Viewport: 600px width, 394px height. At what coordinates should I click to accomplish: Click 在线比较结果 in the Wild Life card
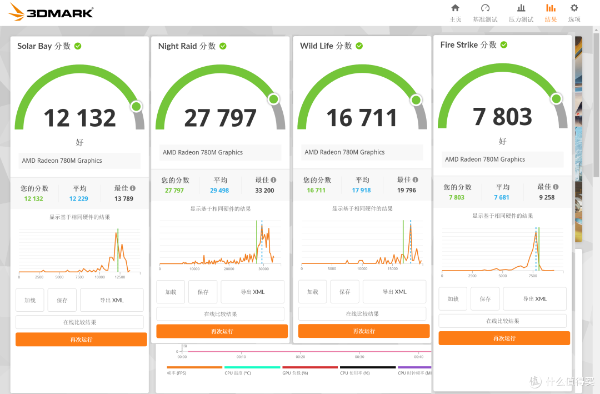362,313
